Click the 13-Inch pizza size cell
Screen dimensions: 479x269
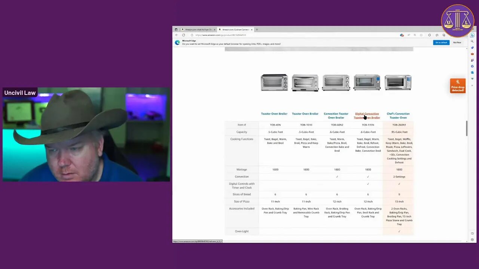coord(399,201)
